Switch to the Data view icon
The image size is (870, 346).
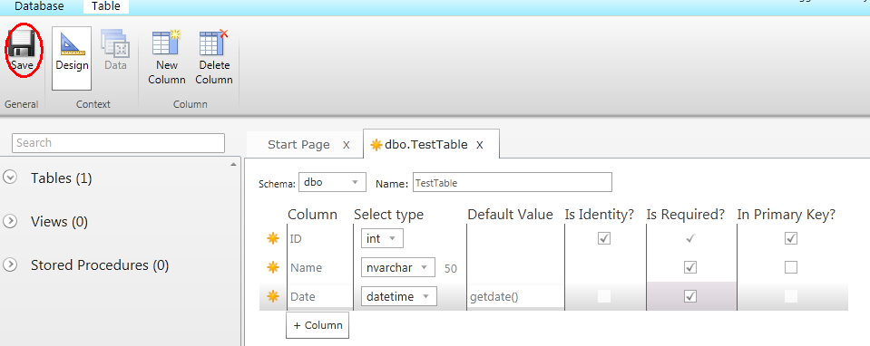coord(115,43)
